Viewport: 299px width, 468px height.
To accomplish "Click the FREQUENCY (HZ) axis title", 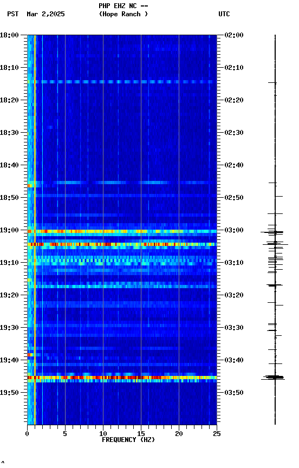I will pyautogui.click(x=128, y=440).
